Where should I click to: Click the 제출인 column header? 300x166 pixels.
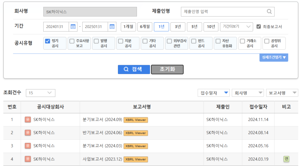pos(223,107)
